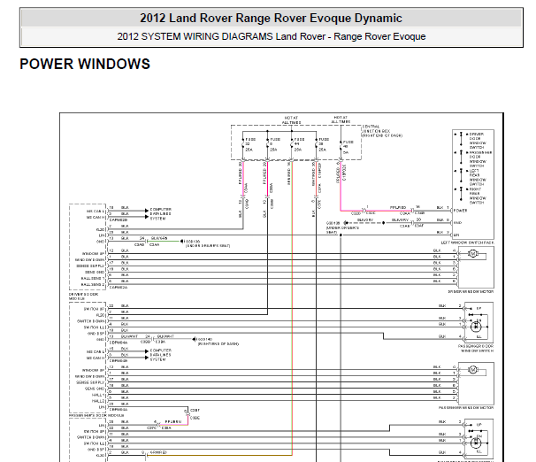Click COMPUTER DATA LINES SYSTEM near passenger module

pos(161,355)
